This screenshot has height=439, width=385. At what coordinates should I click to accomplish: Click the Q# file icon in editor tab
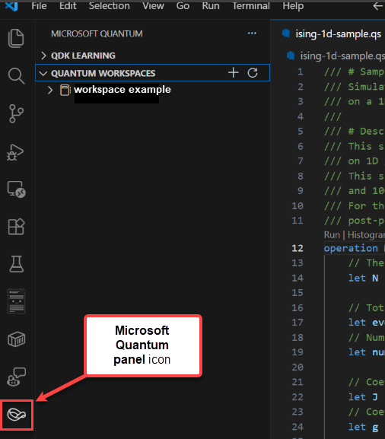pos(286,33)
